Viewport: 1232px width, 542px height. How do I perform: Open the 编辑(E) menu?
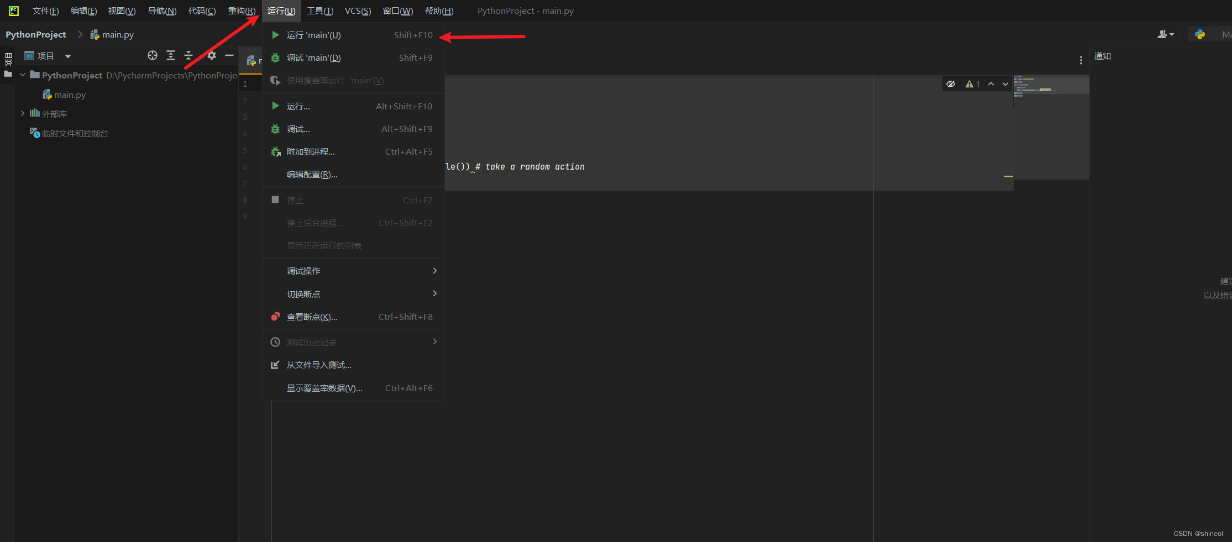83,11
